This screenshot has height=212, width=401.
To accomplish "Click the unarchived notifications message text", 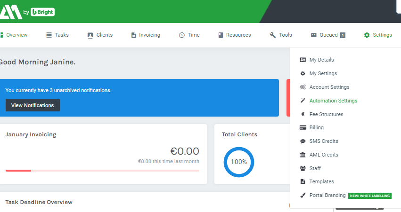I will click(x=58, y=90).
